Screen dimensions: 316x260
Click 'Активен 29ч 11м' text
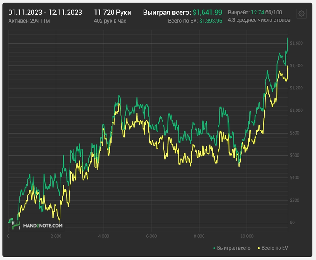pos(29,21)
